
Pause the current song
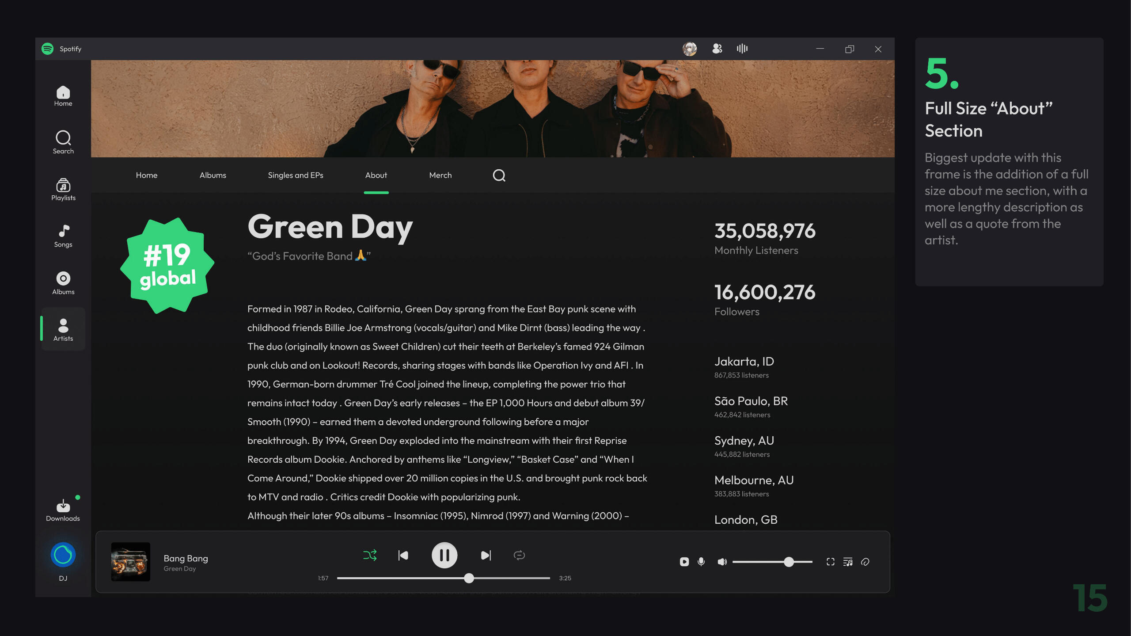[x=444, y=555]
